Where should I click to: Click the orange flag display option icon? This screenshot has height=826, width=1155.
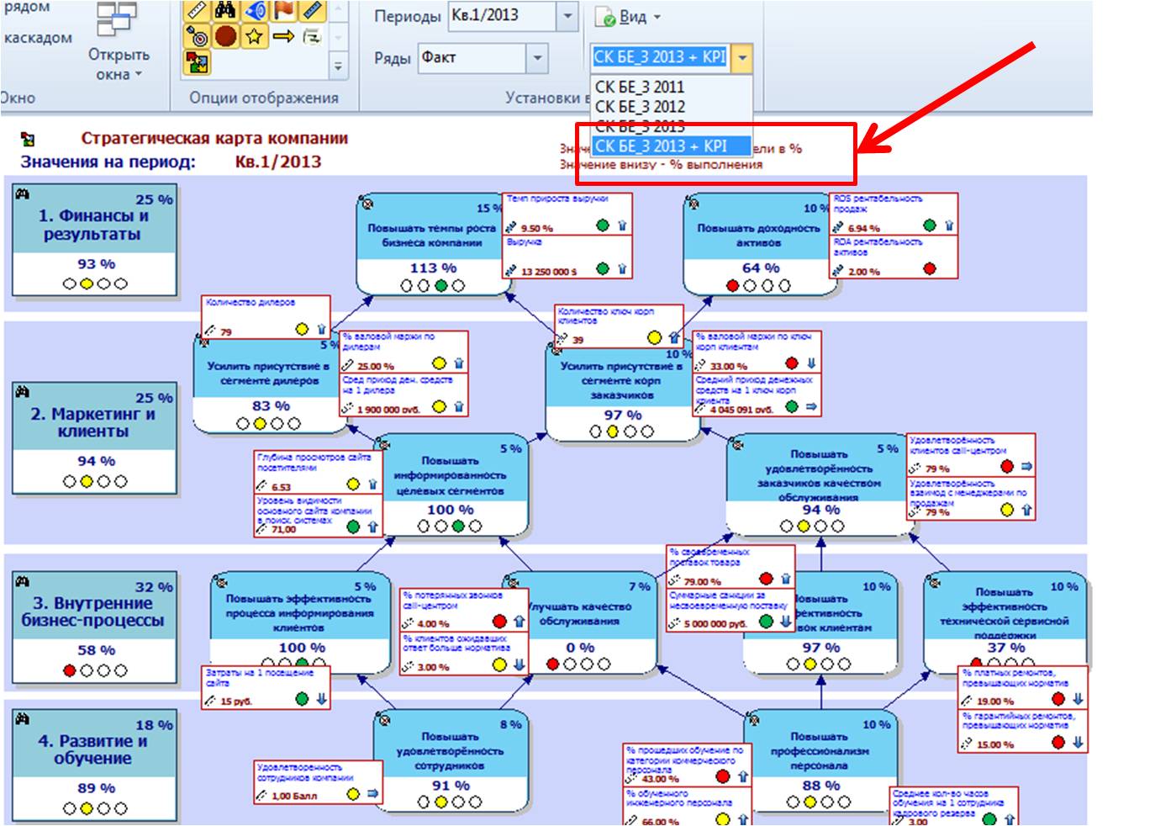tap(284, 11)
